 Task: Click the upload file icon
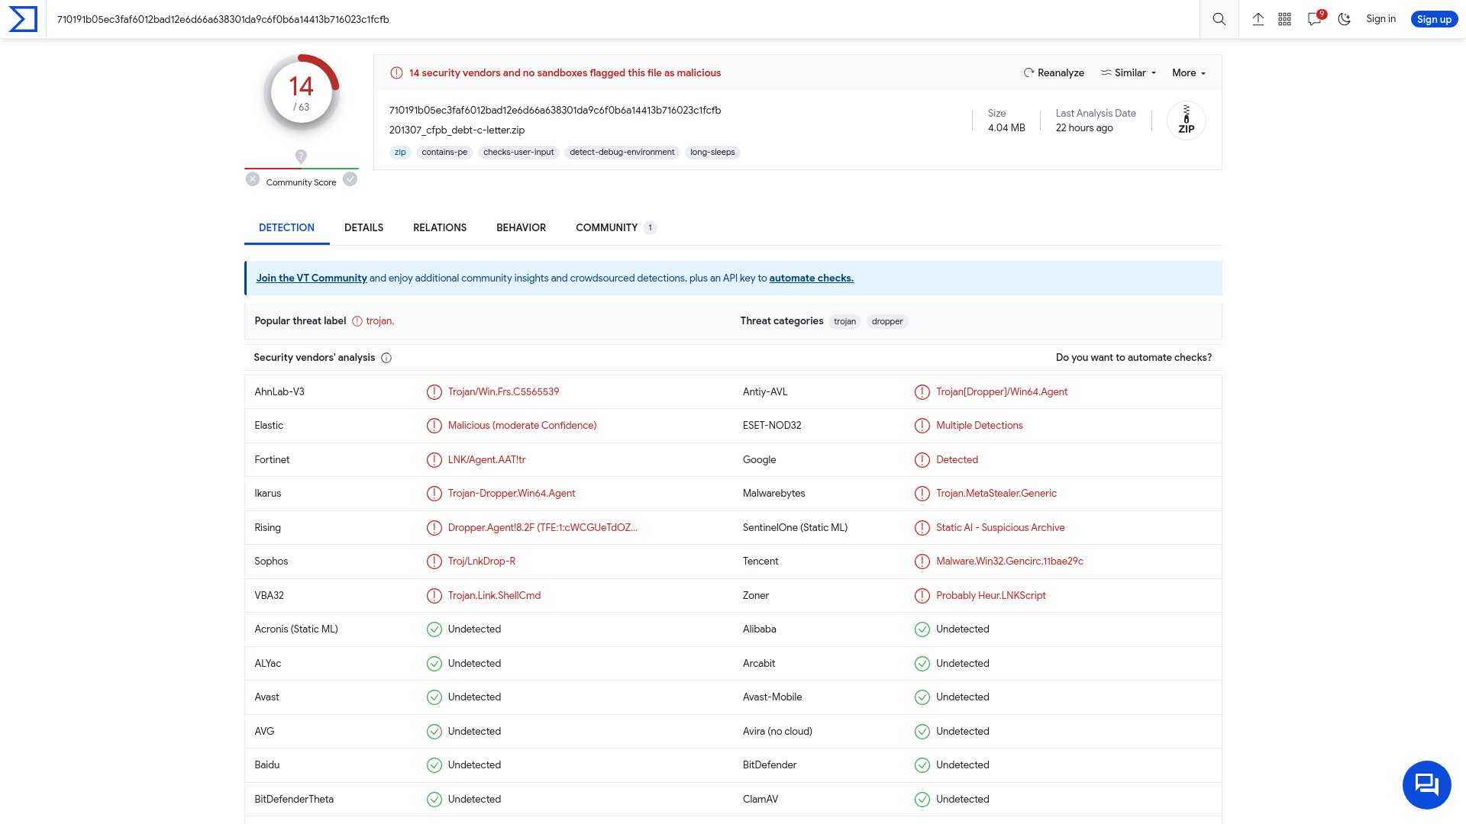click(1258, 19)
